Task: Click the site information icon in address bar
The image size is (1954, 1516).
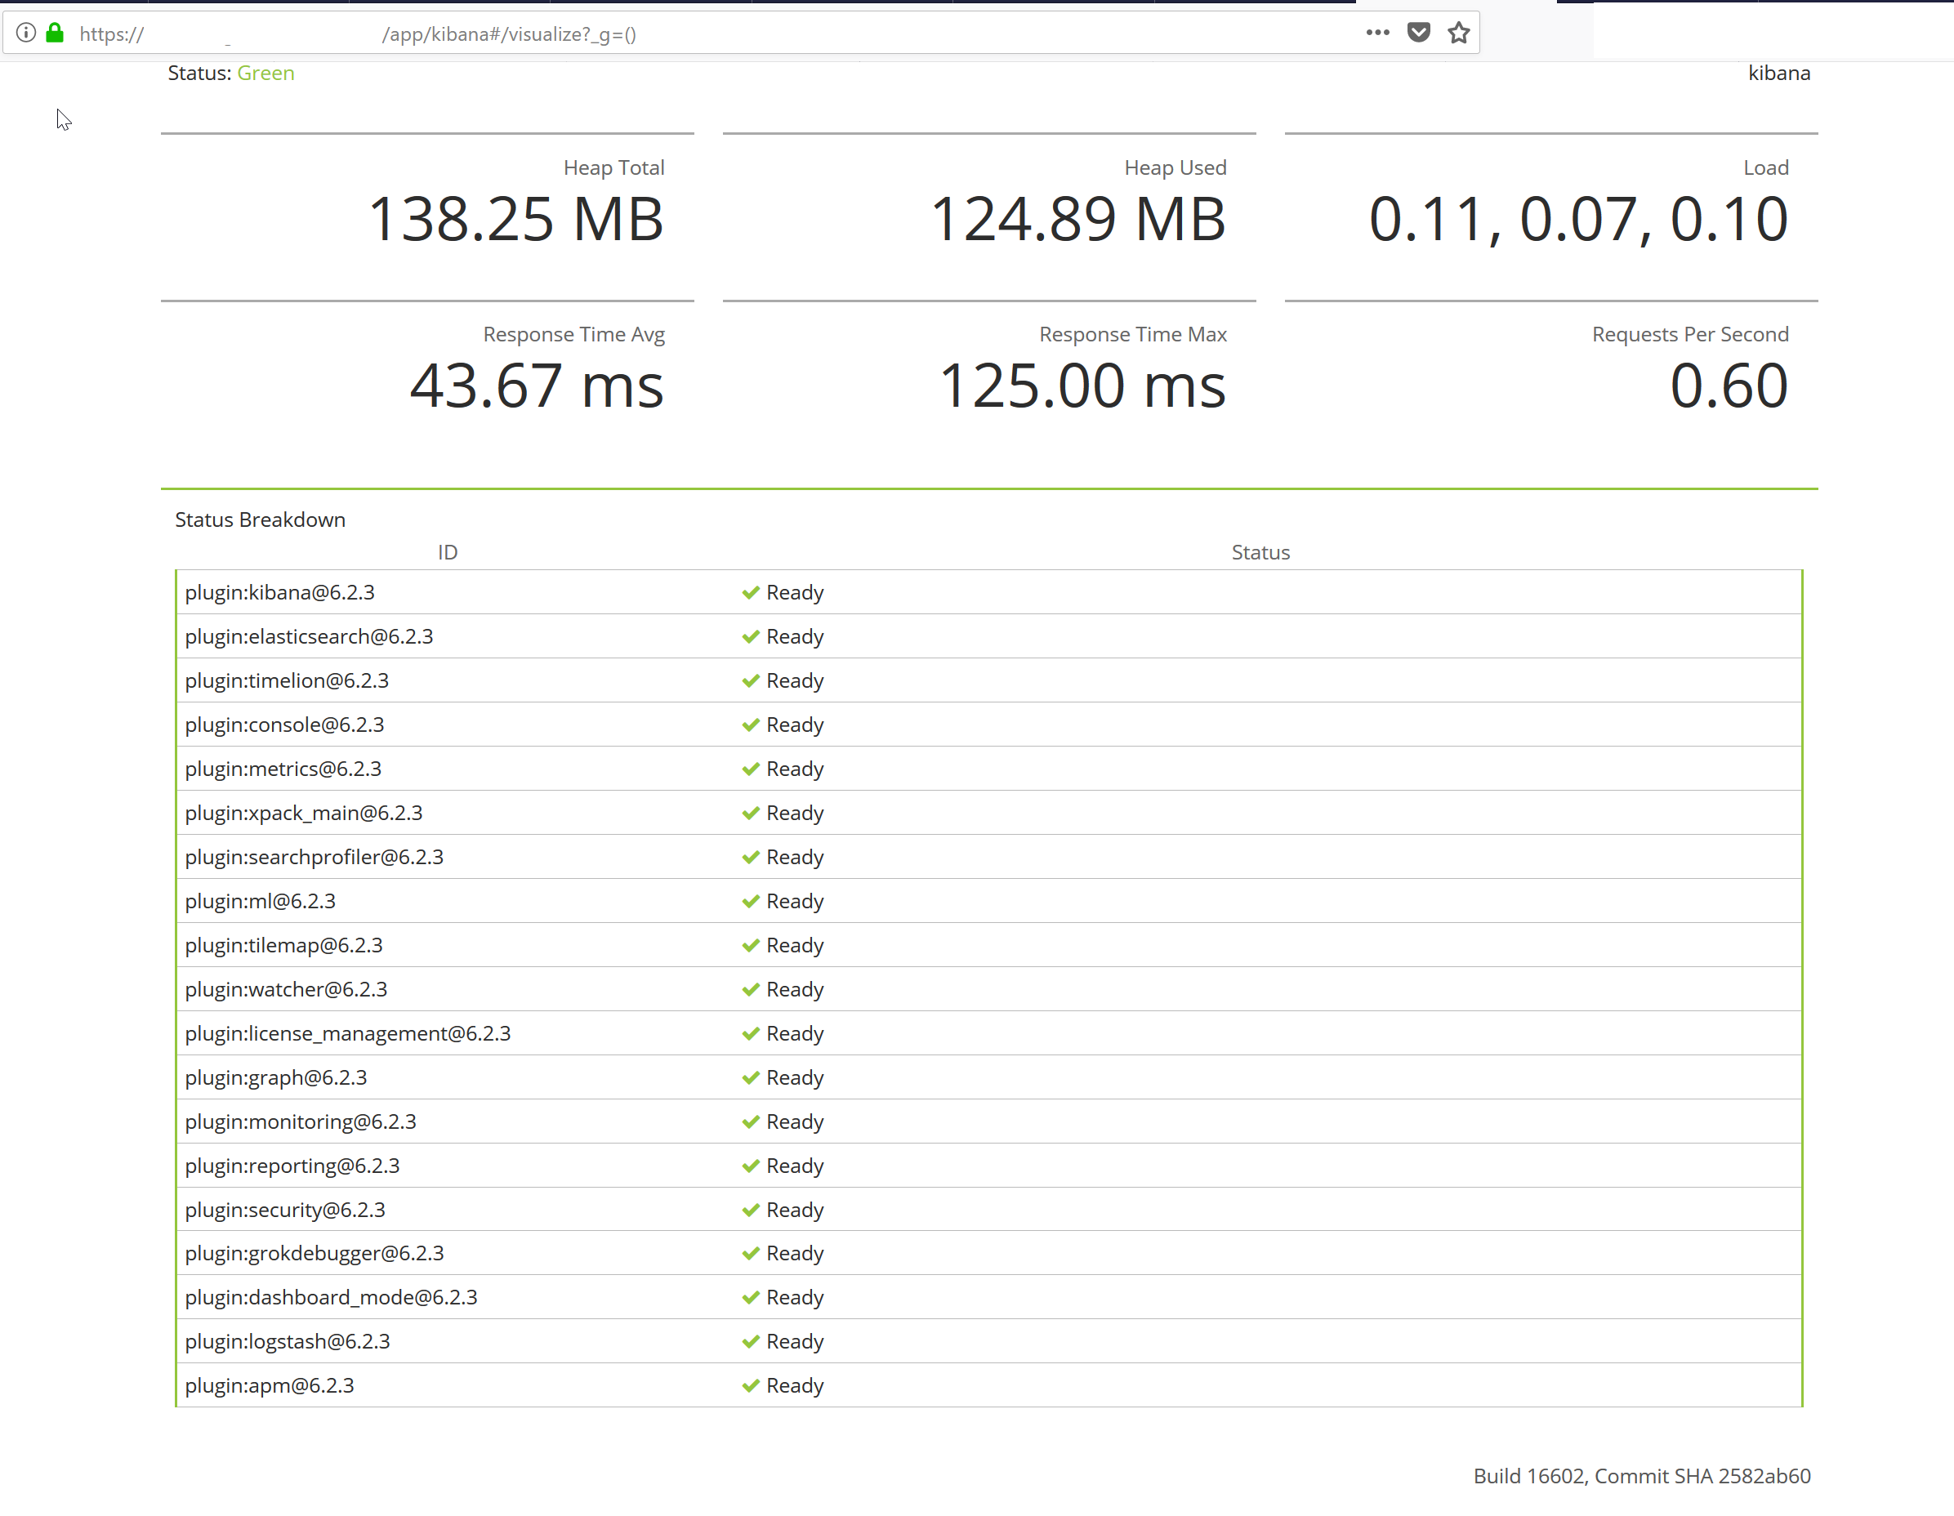Action: tap(26, 33)
